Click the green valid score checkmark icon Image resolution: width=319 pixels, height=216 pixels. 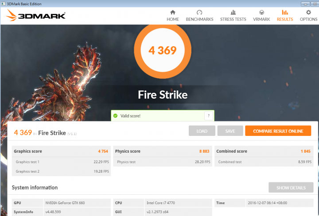115,116
